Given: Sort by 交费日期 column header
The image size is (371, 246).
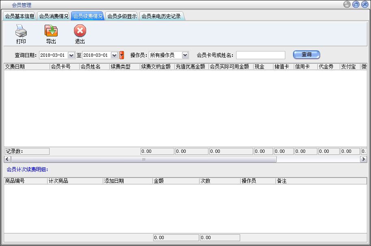Looking at the screenshot, I should click(26, 67).
